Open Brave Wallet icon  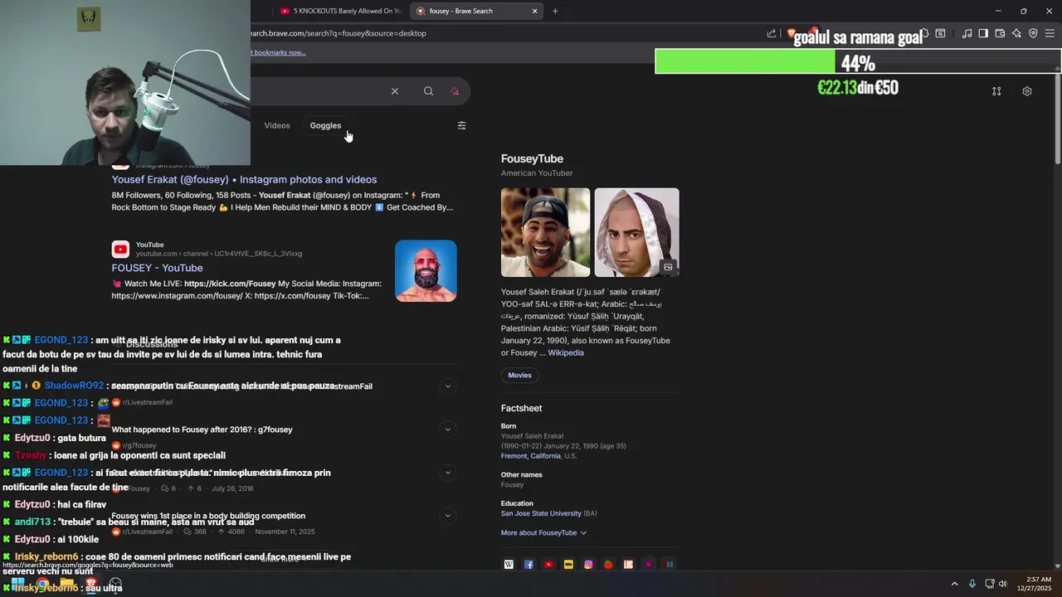[x=1000, y=33]
